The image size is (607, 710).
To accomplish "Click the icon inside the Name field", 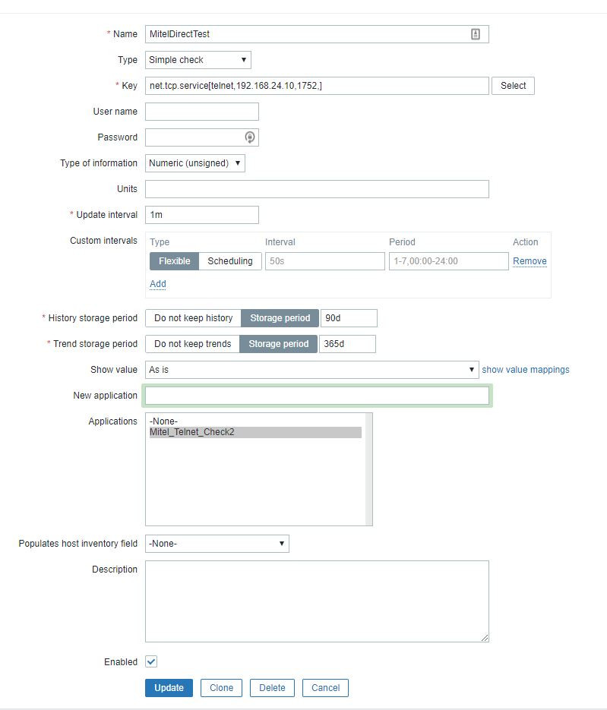I will 476,34.
